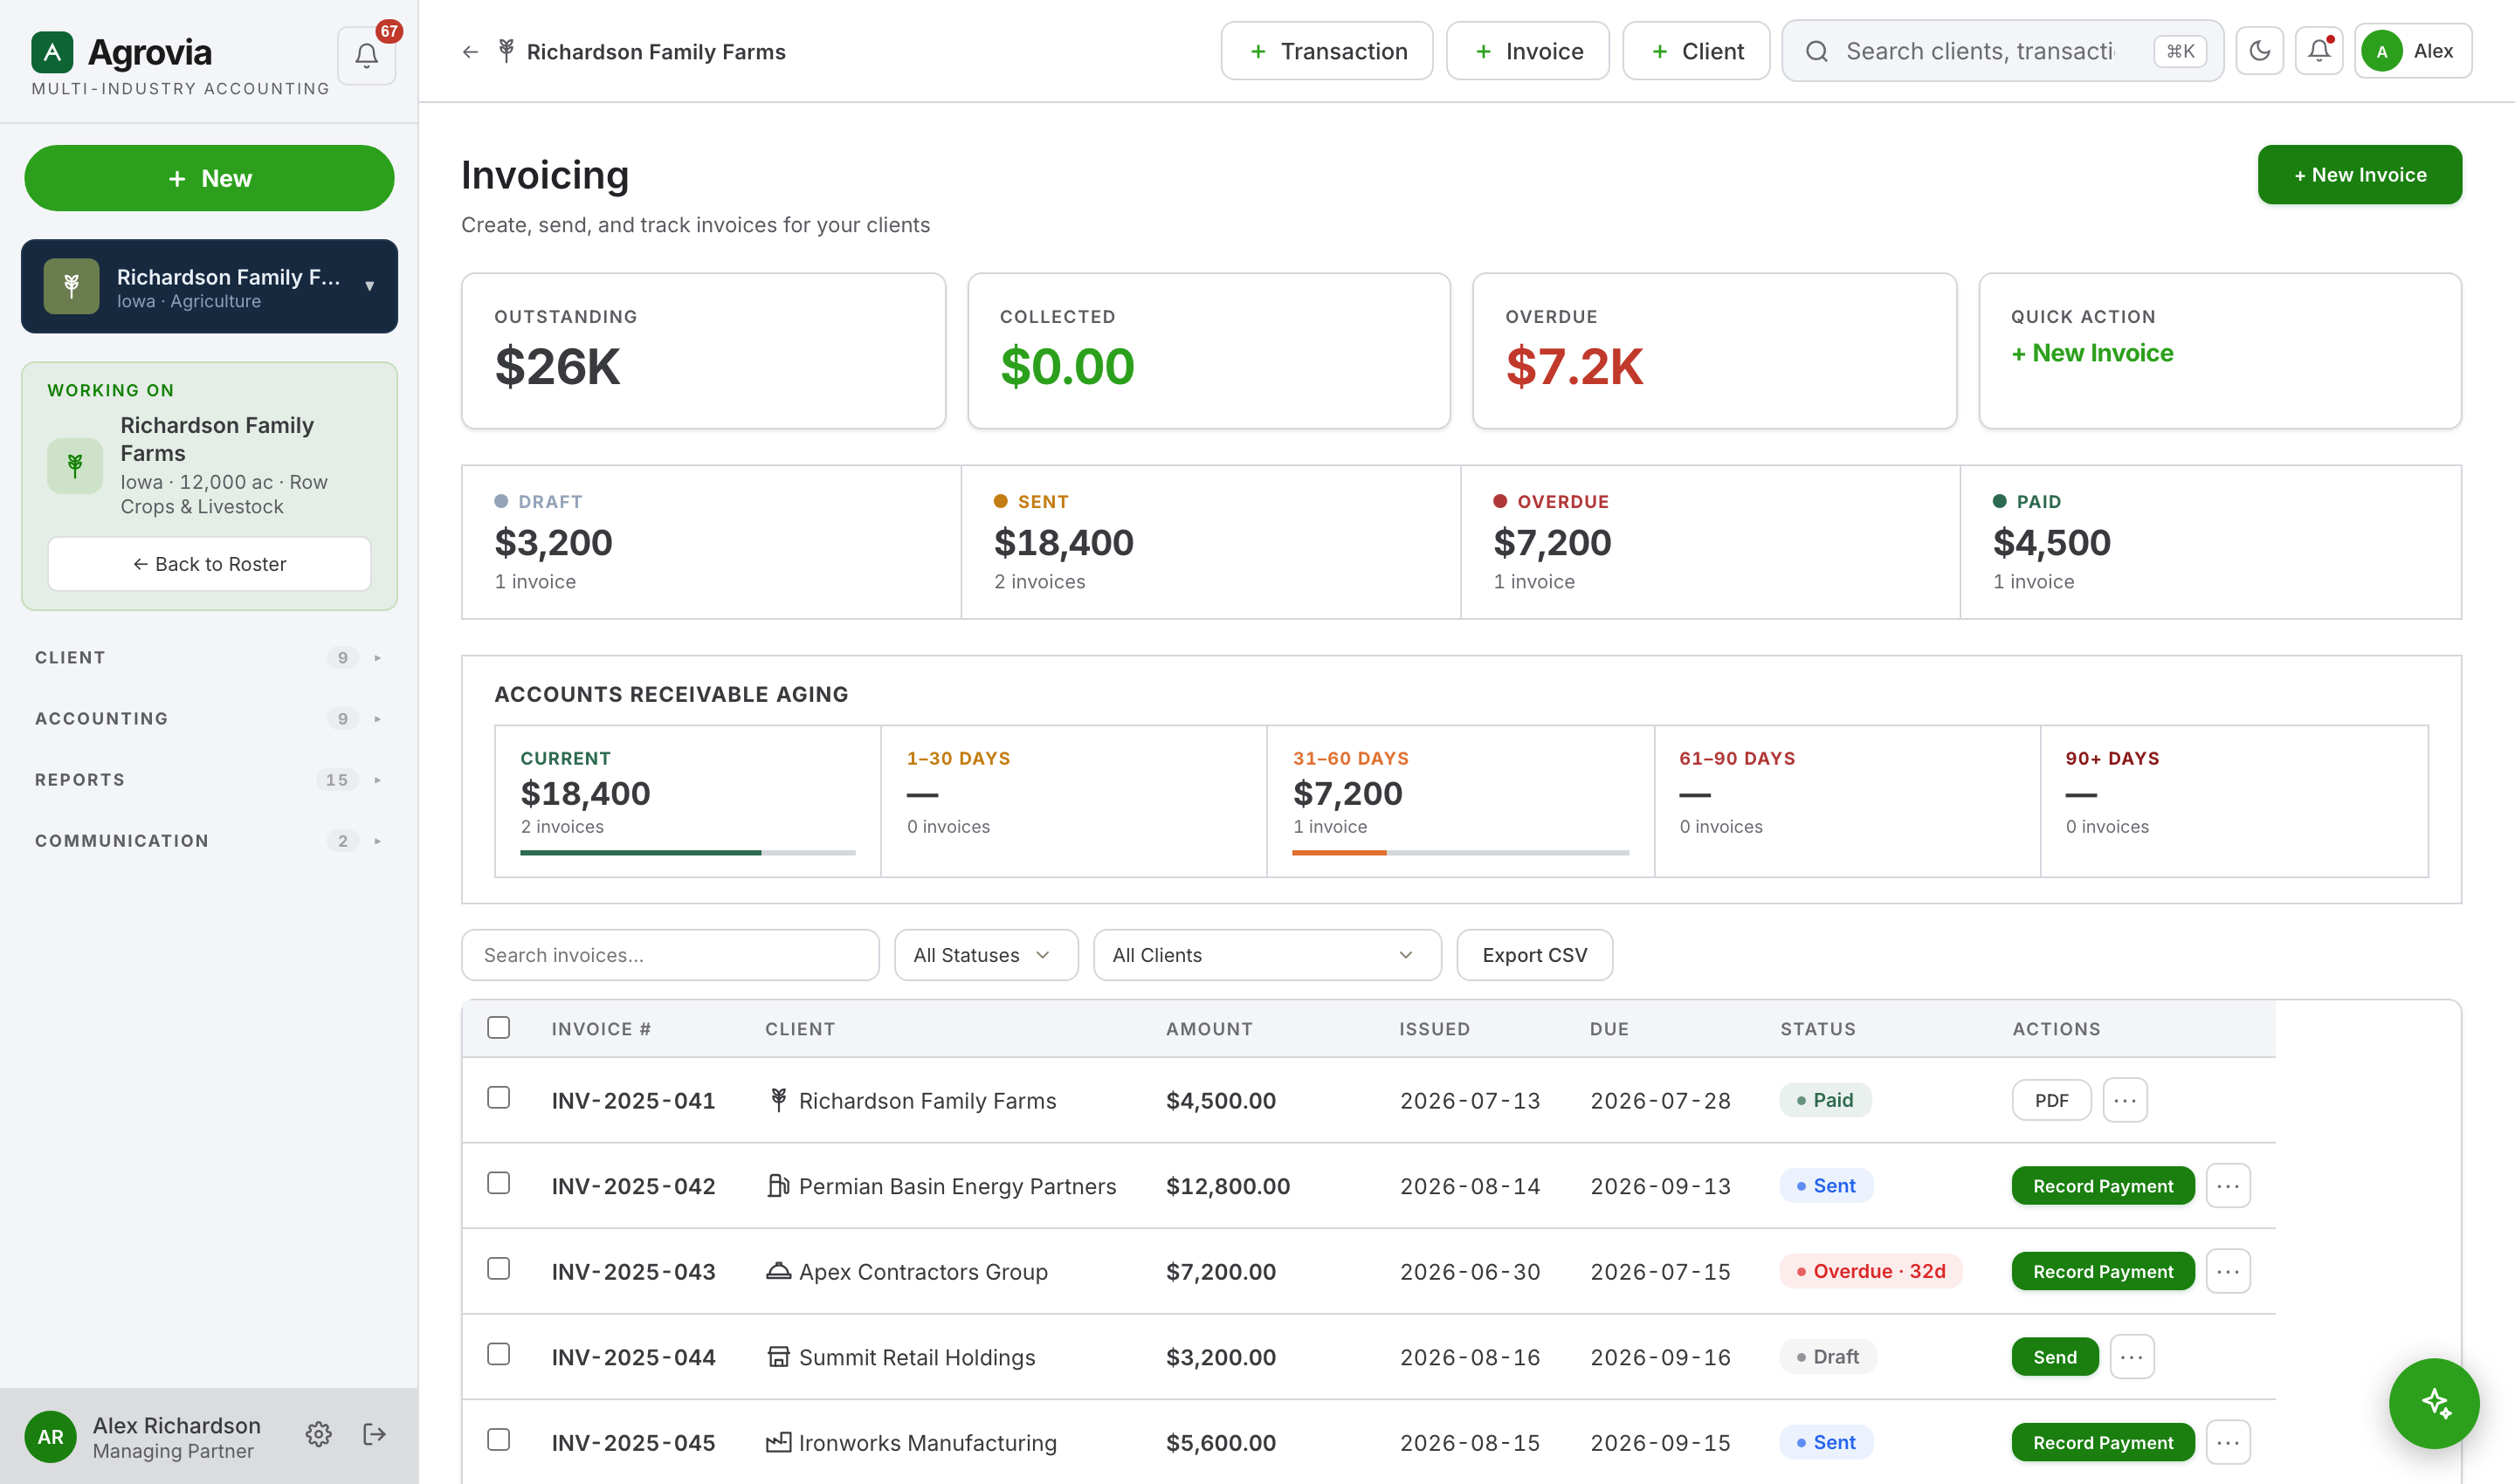Click the plus icon on the Transaction button

tap(1257, 51)
